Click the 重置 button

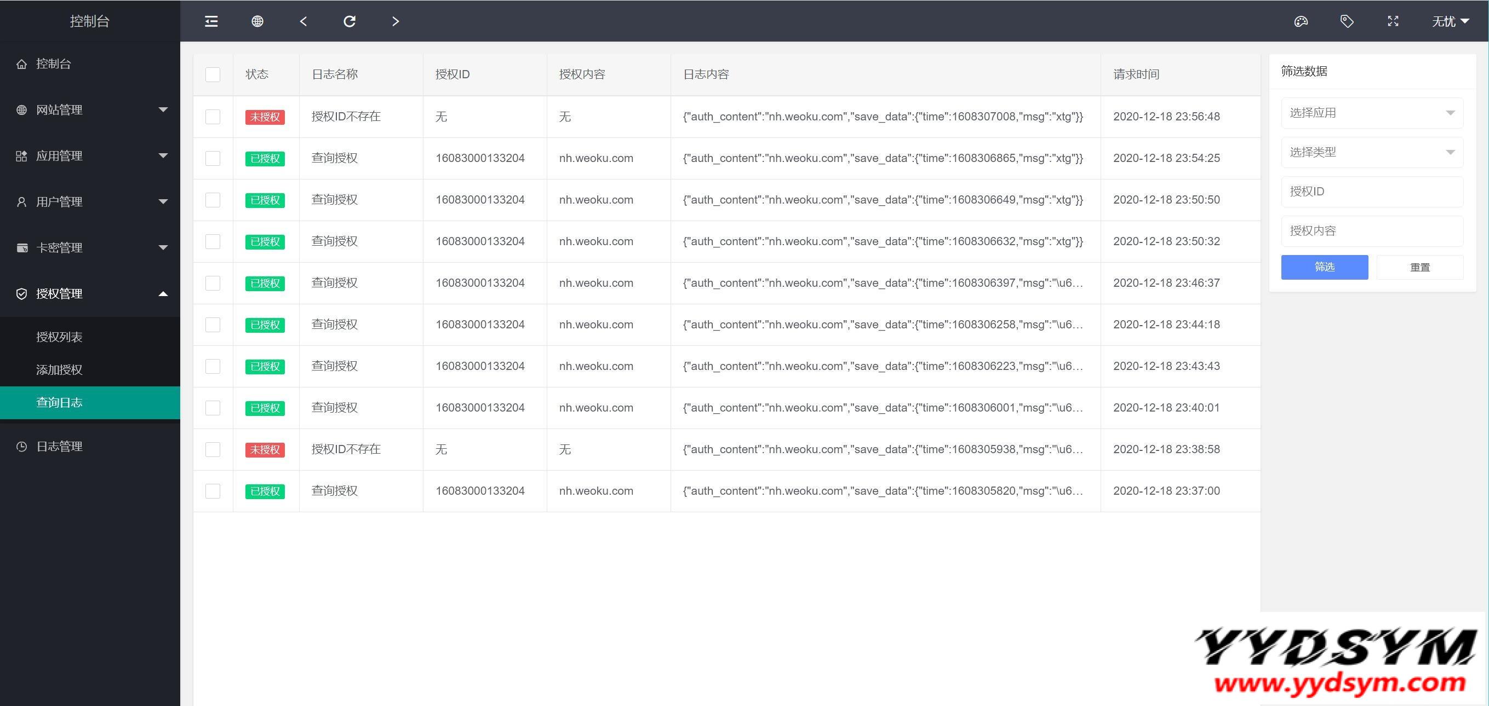1419,267
